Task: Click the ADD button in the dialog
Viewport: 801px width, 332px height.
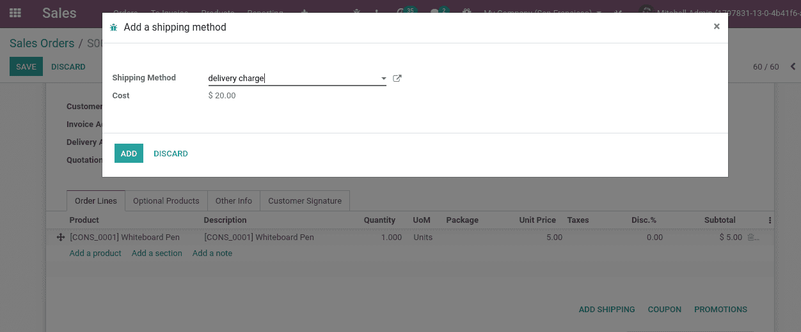Action: pyautogui.click(x=129, y=153)
